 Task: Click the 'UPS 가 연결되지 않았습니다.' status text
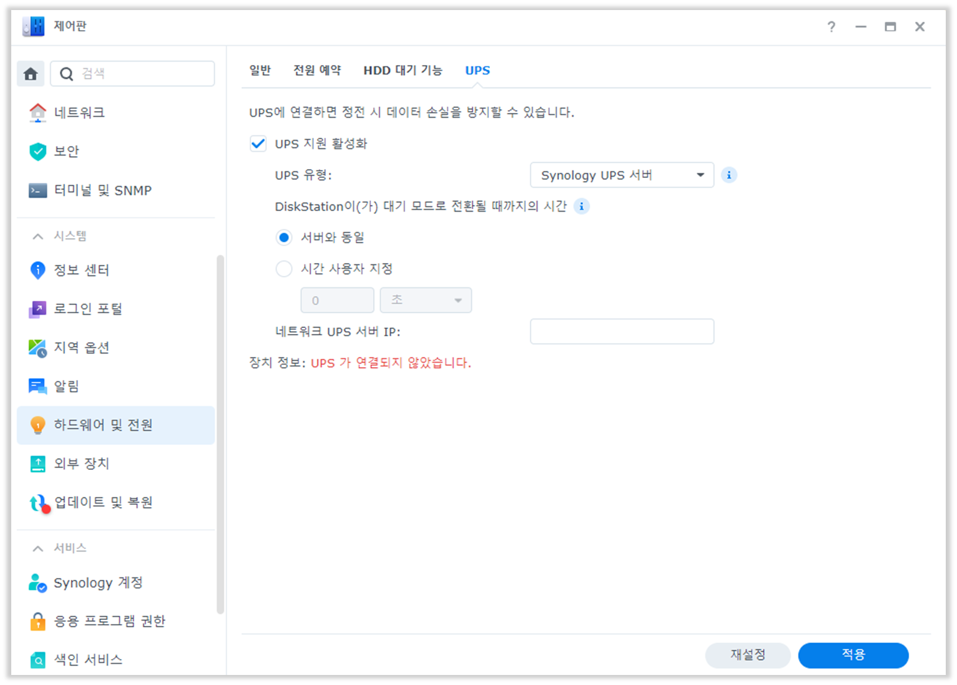pos(391,363)
